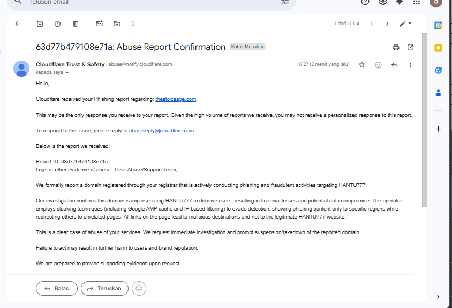Screen dimensions: 452x308
Task: Open Contacts side panel
Action: (x=438, y=93)
